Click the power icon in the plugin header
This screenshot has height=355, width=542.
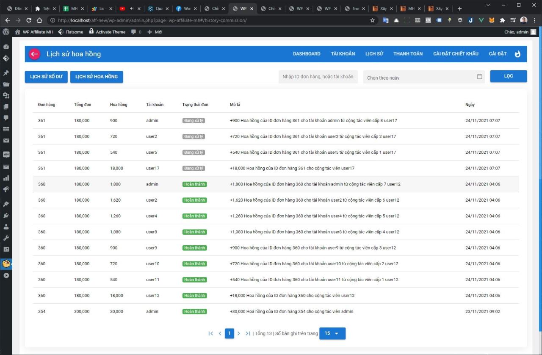pos(517,54)
